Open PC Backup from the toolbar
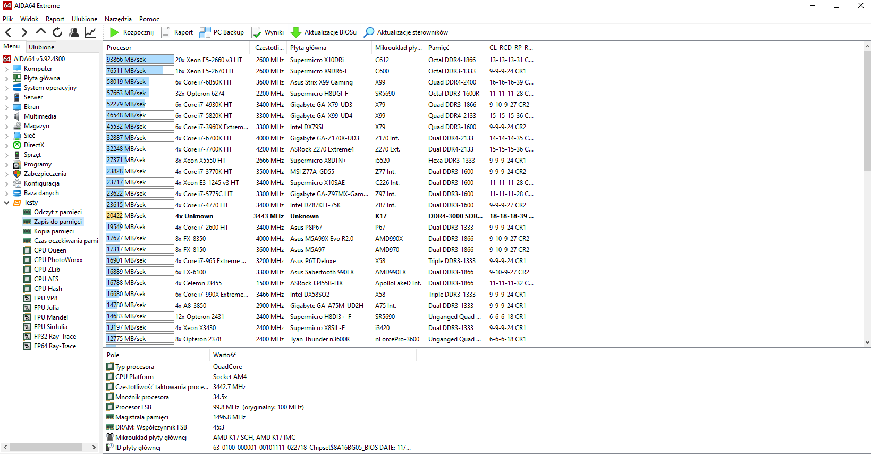This screenshot has width=871, height=454. point(222,32)
